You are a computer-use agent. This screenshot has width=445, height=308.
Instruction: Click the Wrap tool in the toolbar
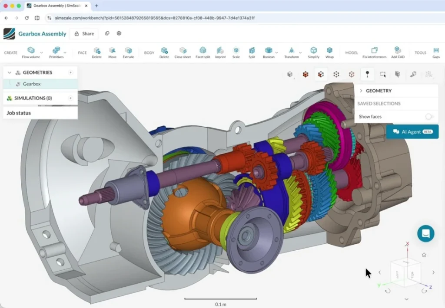point(329,51)
